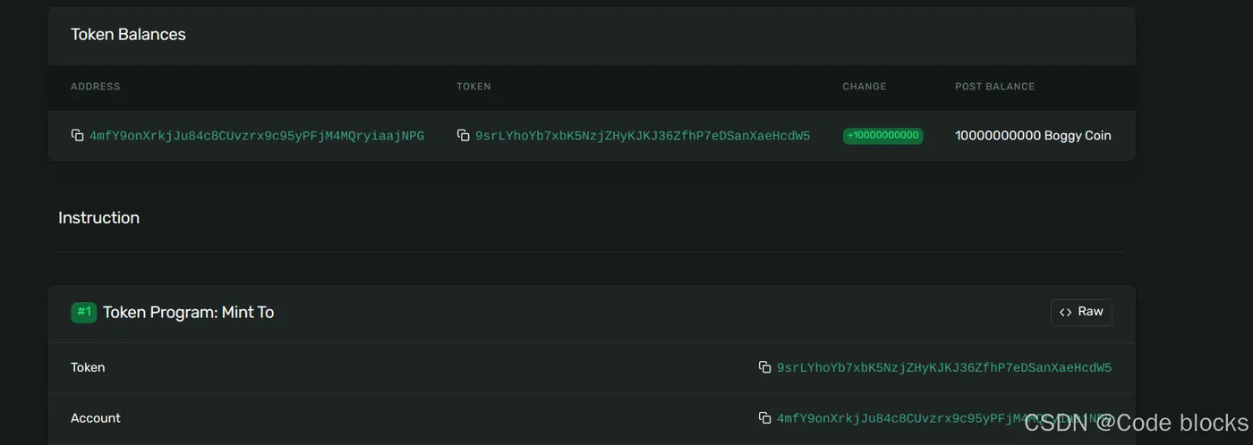Copy the address in Token Balances row
The height and width of the screenshot is (445, 1253).
(77, 136)
